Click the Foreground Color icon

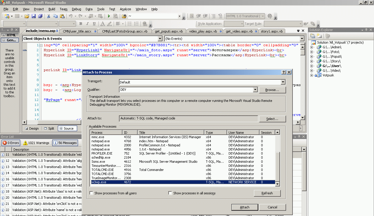(x=102, y=24)
